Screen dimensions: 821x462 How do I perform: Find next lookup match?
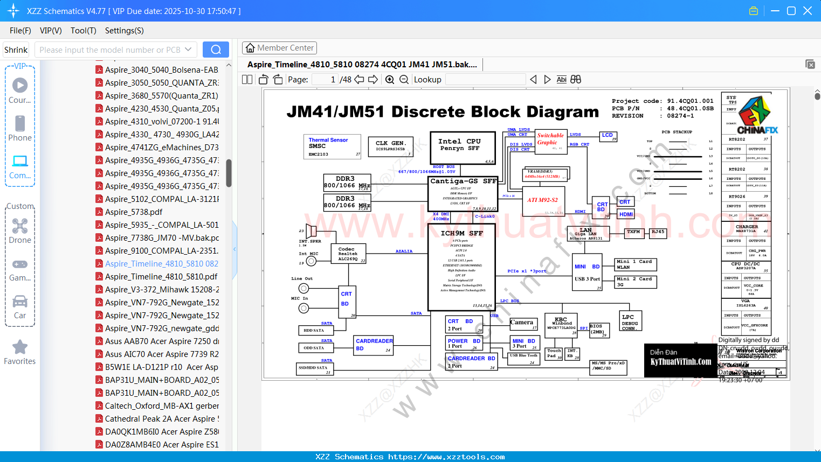(x=547, y=79)
